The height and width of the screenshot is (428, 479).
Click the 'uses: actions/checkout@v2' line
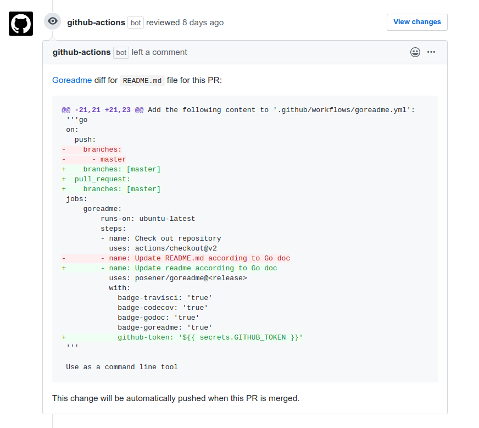[163, 248]
